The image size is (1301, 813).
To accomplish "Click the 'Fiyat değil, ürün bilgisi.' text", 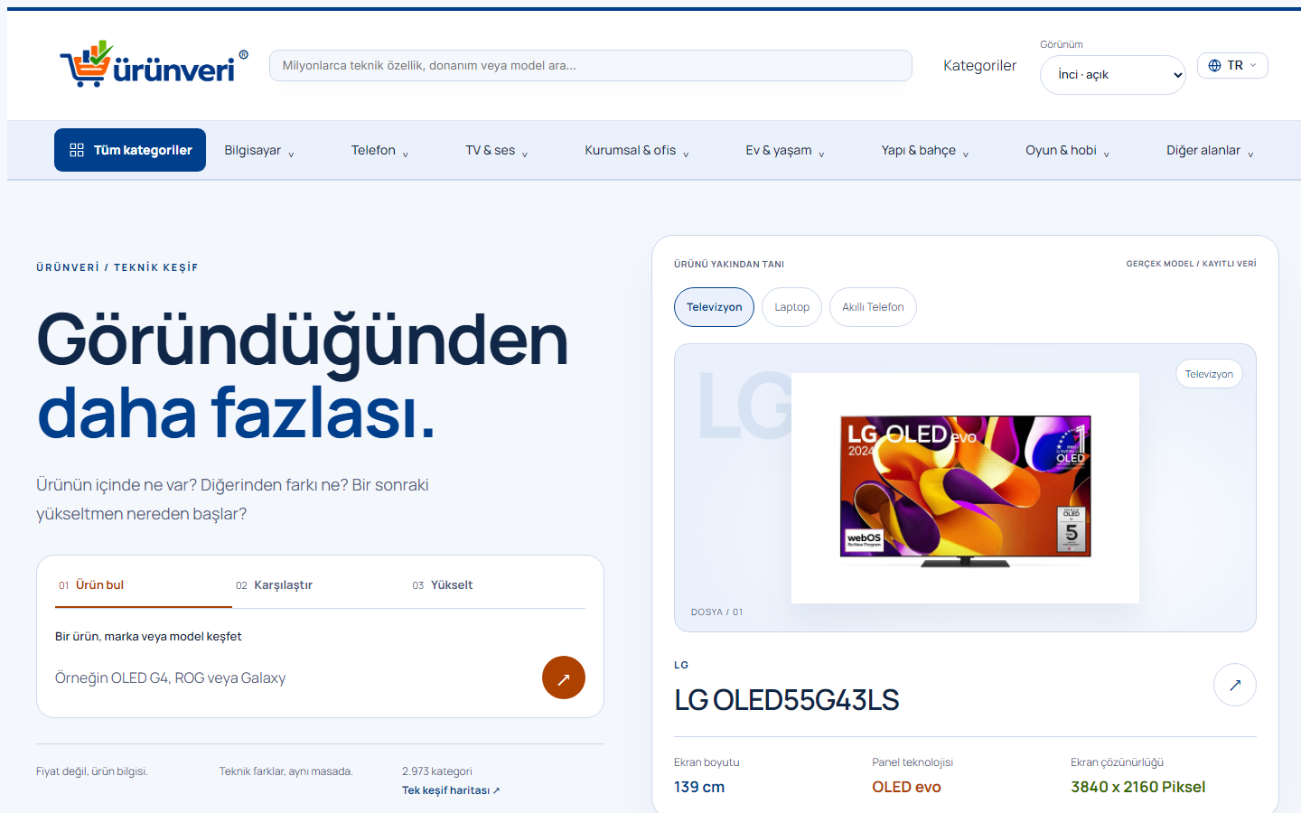I will point(92,771).
